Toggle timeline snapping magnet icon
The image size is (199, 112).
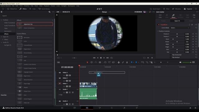click(119, 62)
